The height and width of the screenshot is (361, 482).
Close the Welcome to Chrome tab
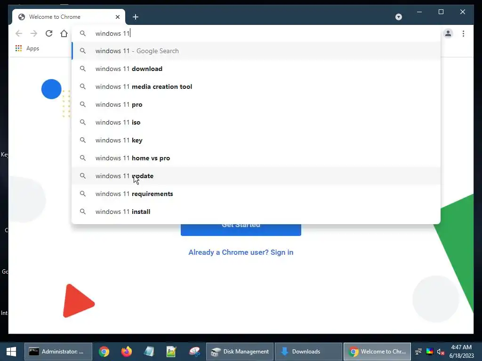[117, 17]
